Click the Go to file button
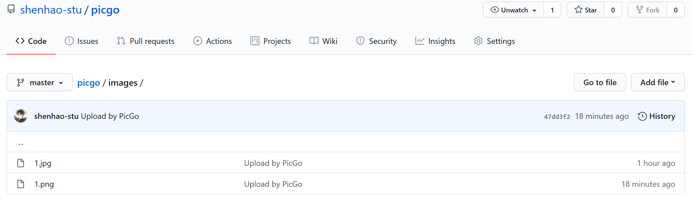The image size is (692, 210). 600,82
